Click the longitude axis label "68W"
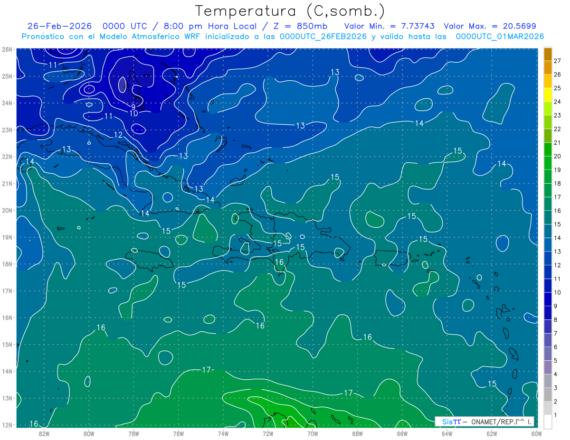570x440 pixels. [357, 433]
